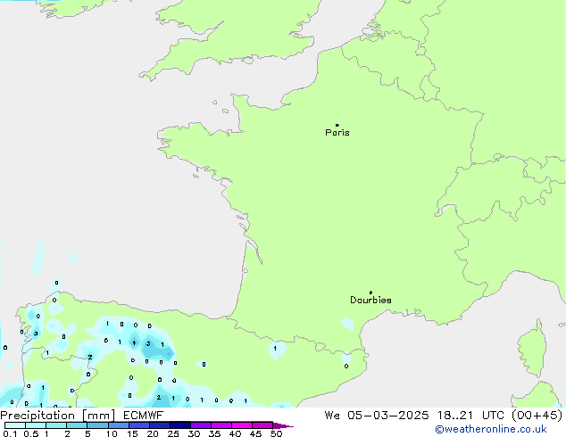This screenshot has height=437, width=566.
Task: Pick the 25–30 mm dark blue legend swatch
Action: point(180,425)
